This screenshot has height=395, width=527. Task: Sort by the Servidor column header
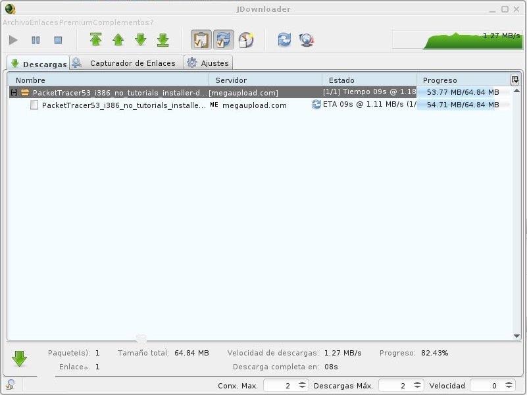pyautogui.click(x=265, y=80)
